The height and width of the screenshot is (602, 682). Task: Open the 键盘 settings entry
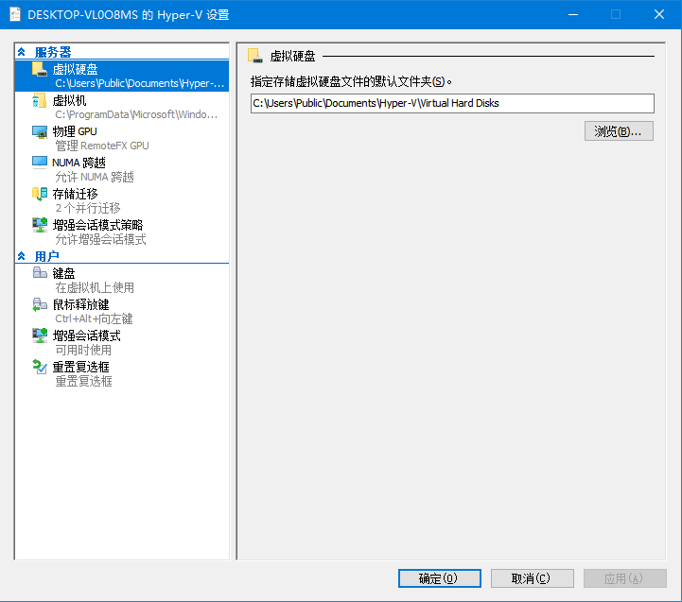pyautogui.click(x=122, y=280)
